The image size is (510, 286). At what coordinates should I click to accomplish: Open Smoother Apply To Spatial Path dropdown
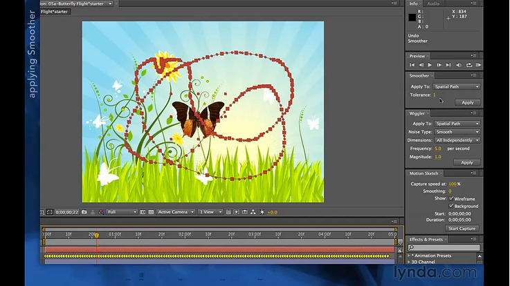456,86
